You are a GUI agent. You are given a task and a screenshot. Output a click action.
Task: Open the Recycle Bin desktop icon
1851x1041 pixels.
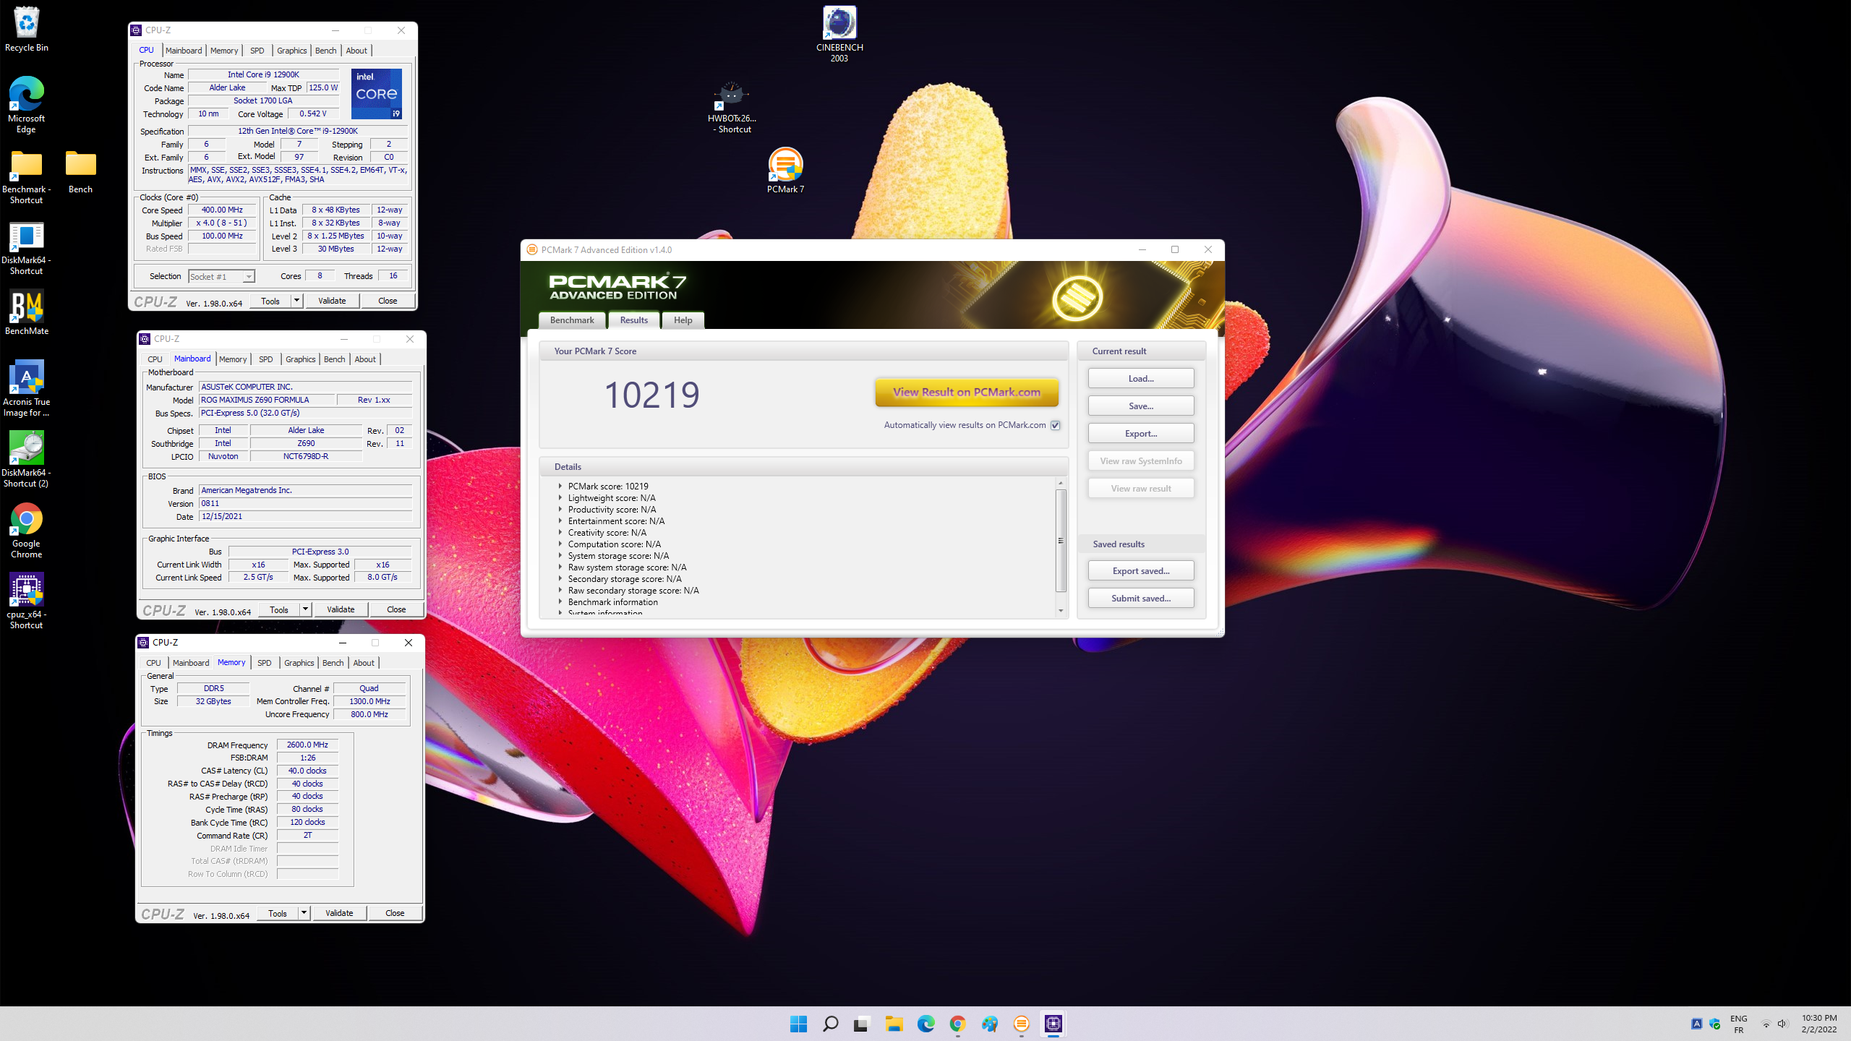(x=27, y=29)
